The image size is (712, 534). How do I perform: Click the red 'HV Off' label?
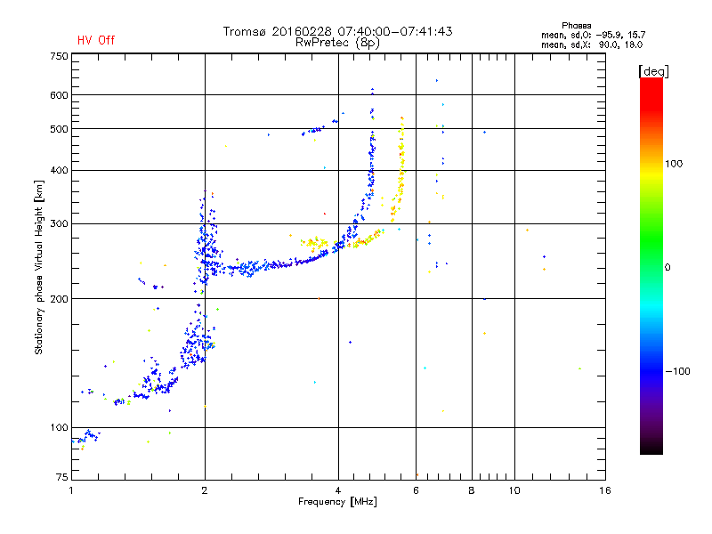(x=96, y=40)
